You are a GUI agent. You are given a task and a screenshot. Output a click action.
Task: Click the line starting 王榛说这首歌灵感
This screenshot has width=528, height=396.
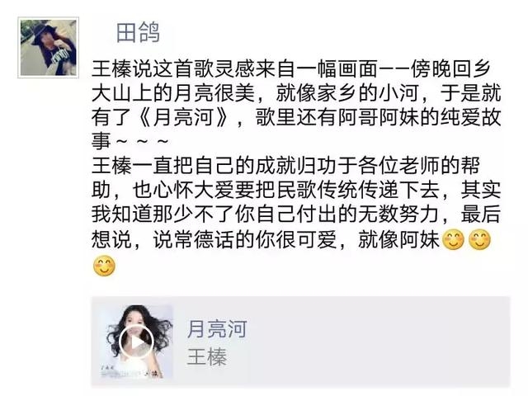[291, 69]
